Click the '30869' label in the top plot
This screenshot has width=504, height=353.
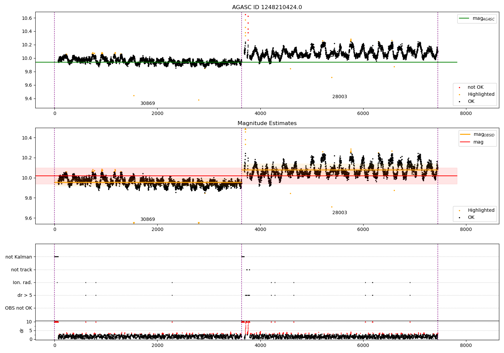tap(148, 104)
